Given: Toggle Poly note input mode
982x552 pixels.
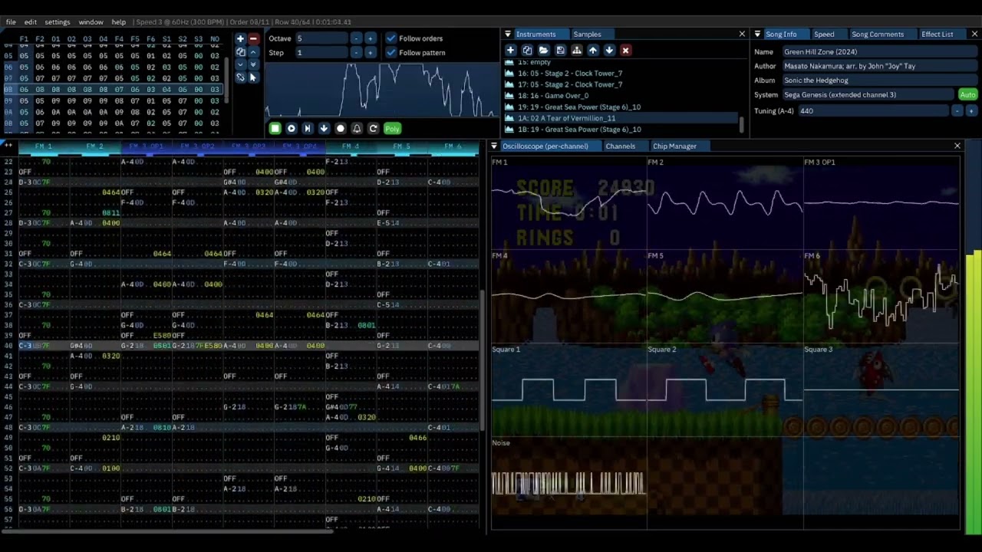Looking at the screenshot, I should [x=392, y=129].
